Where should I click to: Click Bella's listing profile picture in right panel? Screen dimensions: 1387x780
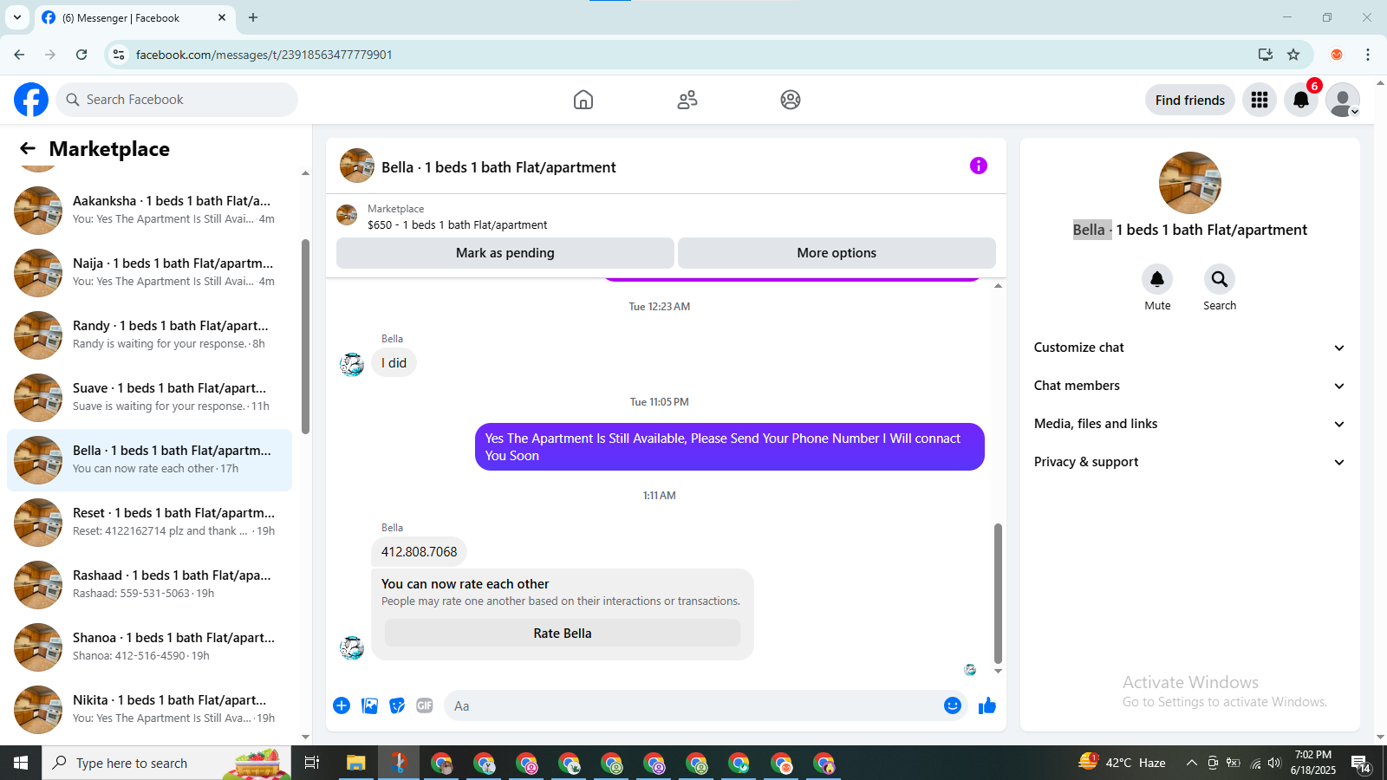tap(1190, 183)
